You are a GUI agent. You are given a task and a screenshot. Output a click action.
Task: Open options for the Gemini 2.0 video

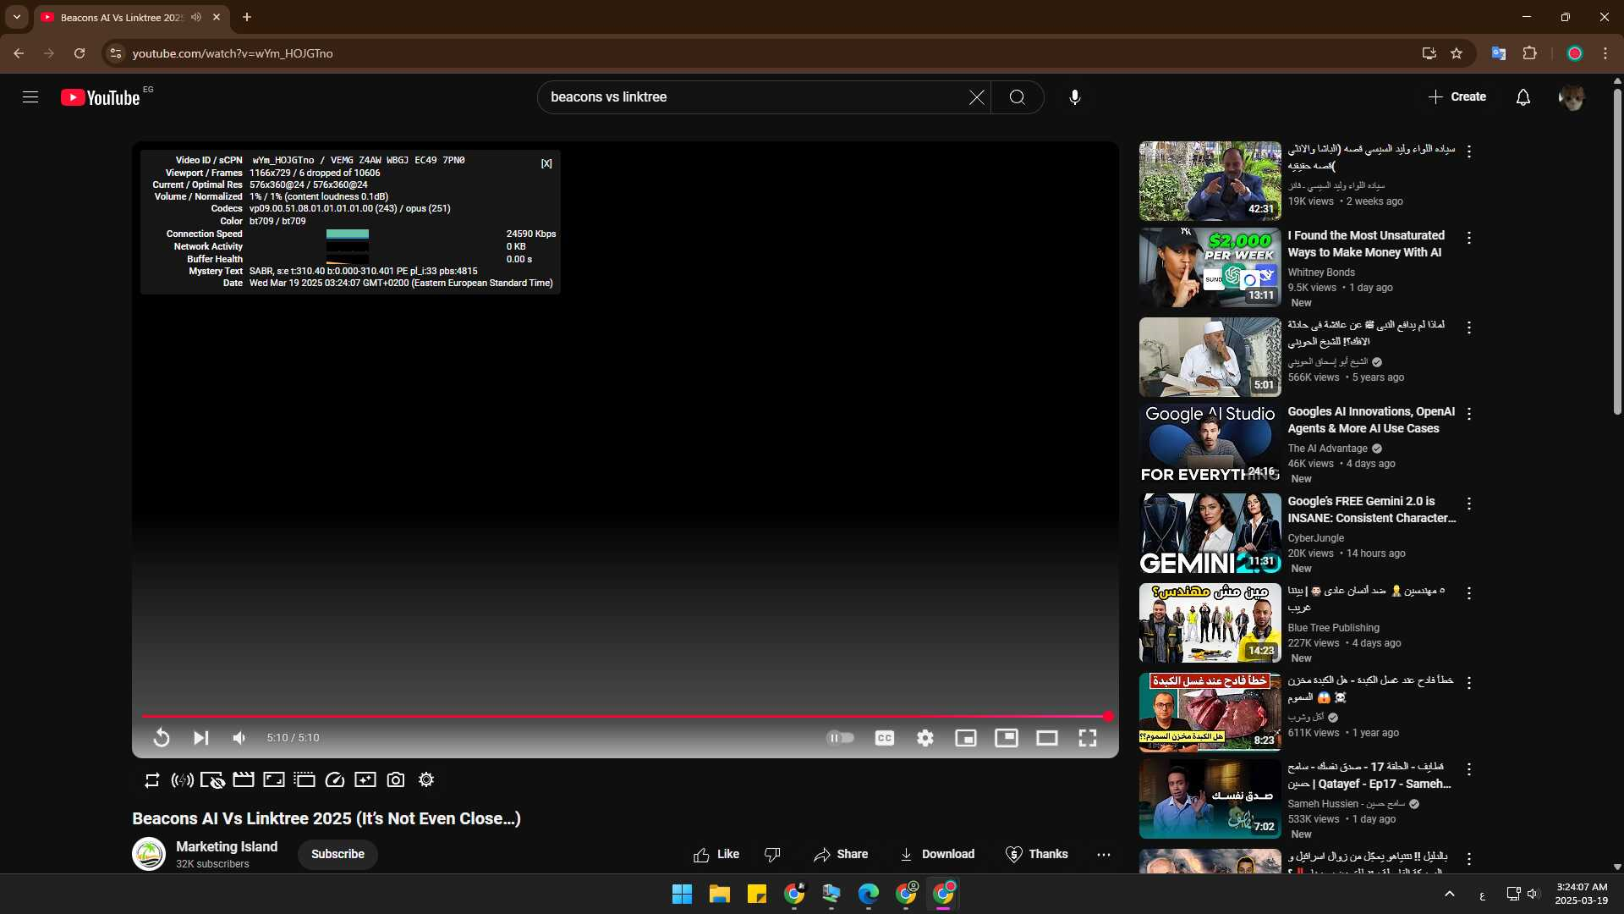tap(1469, 504)
